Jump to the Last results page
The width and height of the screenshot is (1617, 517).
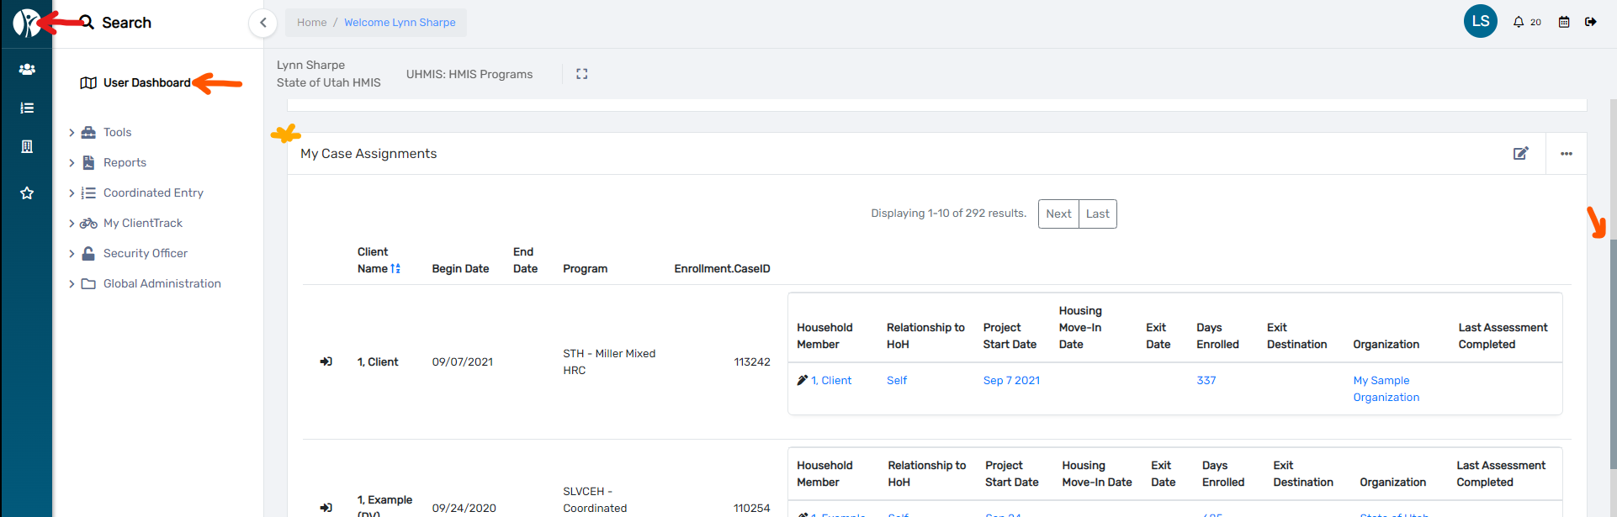tap(1097, 214)
